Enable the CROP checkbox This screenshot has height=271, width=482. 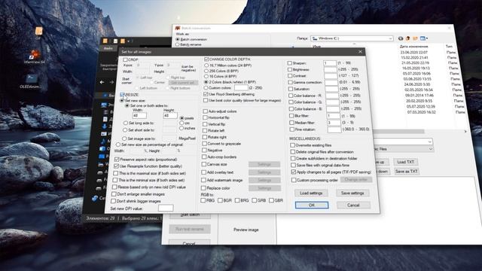[x=125, y=59]
